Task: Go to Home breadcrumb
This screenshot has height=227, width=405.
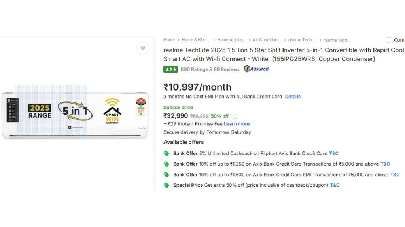Action: [x=169, y=40]
